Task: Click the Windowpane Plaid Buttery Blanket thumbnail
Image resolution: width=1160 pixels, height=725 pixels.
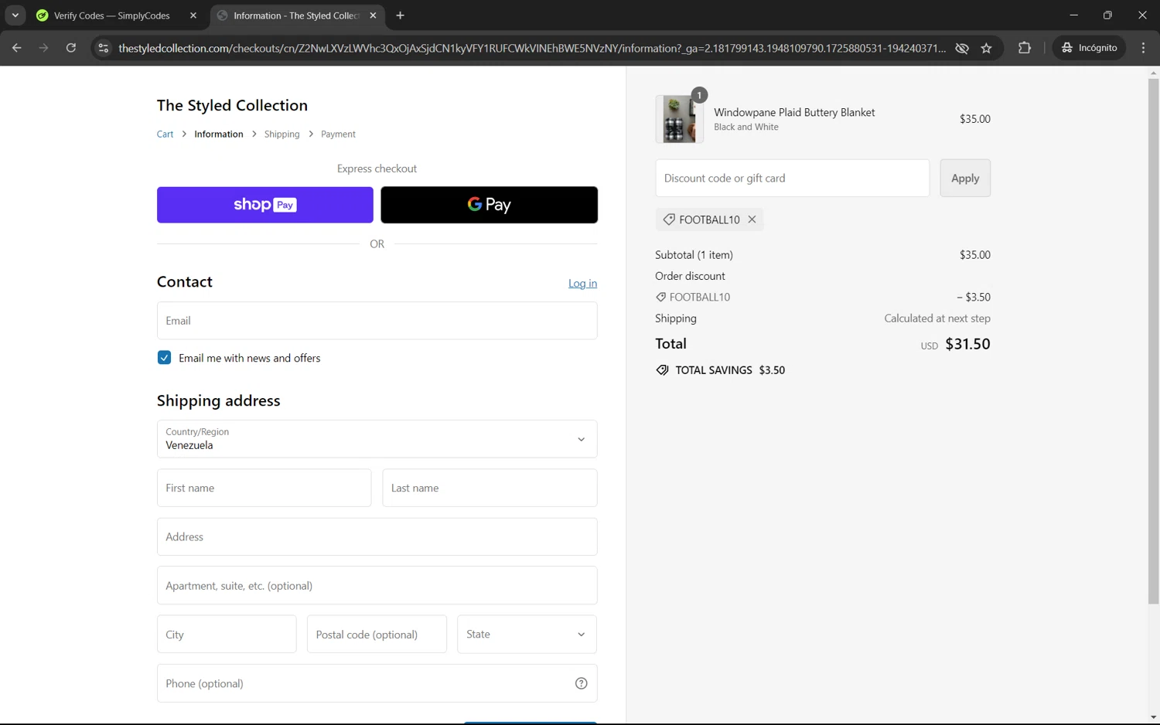Action: point(679,119)
